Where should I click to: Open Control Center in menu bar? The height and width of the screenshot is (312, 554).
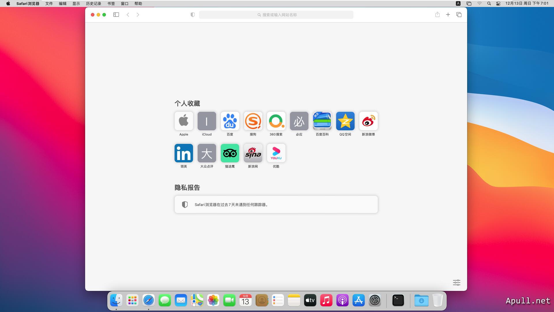[498, 3]
